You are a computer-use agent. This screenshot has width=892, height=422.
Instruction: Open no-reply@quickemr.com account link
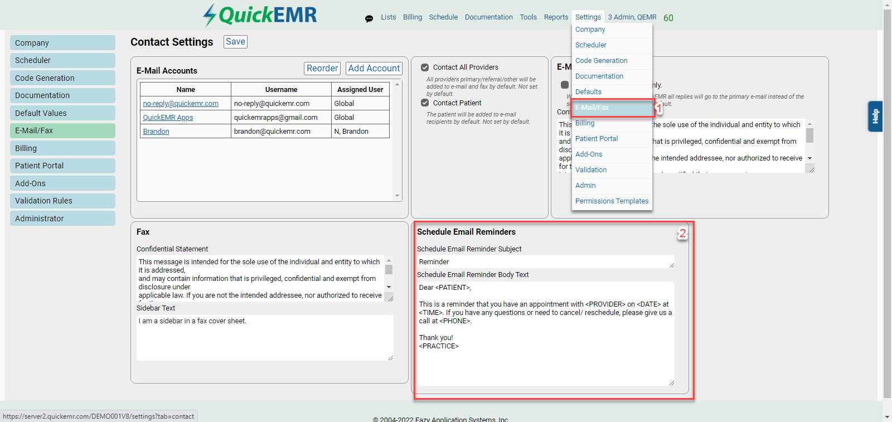(181, 104)
